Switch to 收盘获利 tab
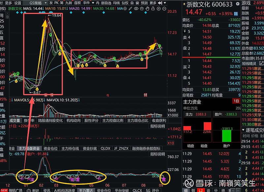Viewport: 264px width, 192px height. (x=159, y=120)
